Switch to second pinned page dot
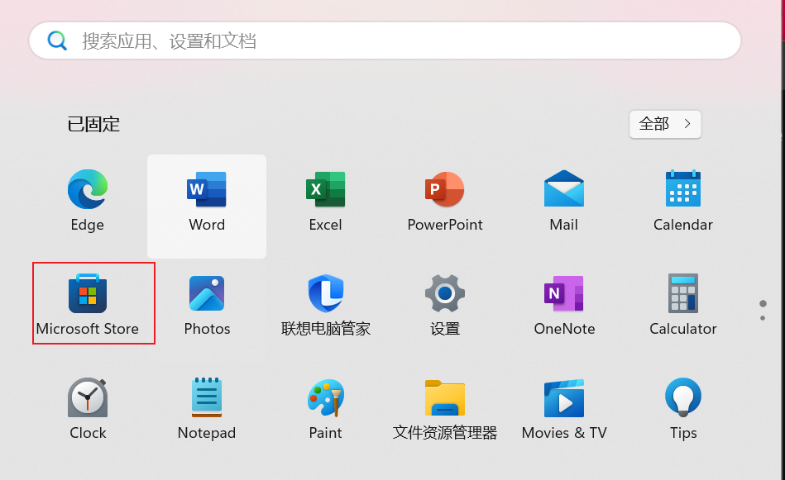The width and height of the screenshot is (785, 480). click(763, 318)
